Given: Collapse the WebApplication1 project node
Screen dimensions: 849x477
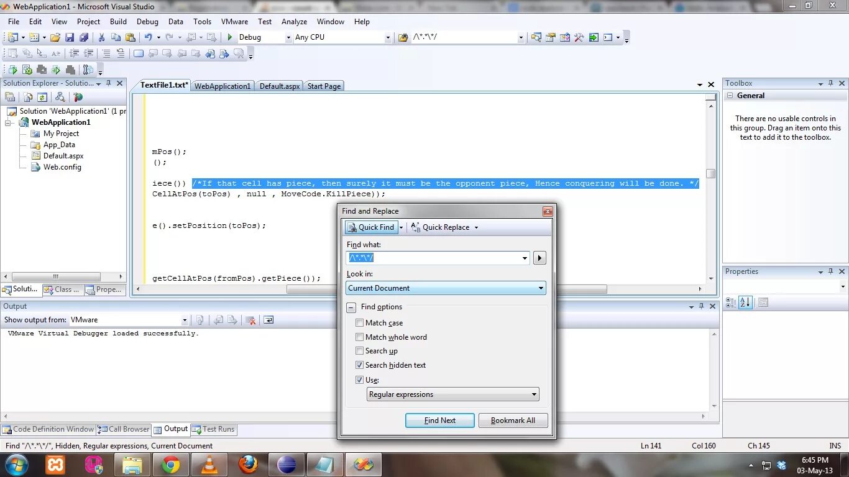Looking at the screenshot, I should pos(8,122).
